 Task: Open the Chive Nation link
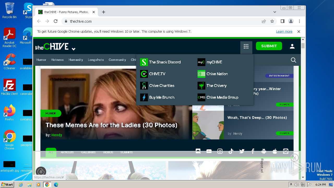click(217, 74)
